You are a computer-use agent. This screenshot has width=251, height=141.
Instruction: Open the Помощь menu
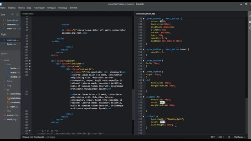point(63,8)
